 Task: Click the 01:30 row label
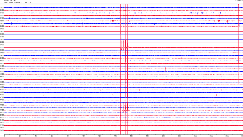(x=2, y=15)
